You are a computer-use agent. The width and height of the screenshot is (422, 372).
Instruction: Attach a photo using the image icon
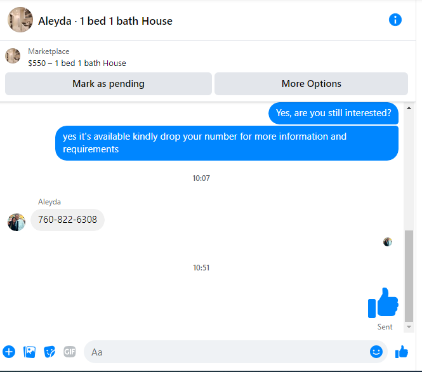[29, 352]
